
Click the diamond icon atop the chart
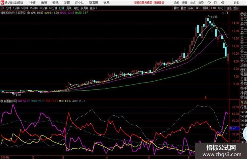click(x=223, y=13)
